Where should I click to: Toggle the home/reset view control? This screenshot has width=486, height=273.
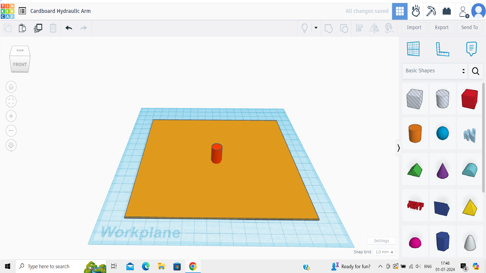click(x=11, y=87)
